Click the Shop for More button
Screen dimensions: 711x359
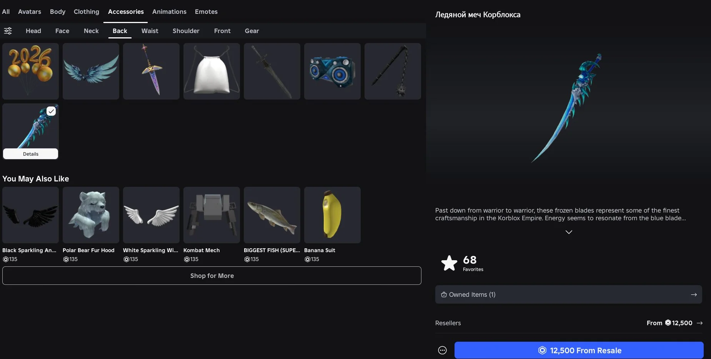point(211,276)
